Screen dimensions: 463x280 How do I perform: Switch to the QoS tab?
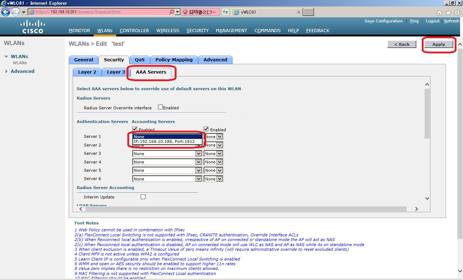pos(140,60)
